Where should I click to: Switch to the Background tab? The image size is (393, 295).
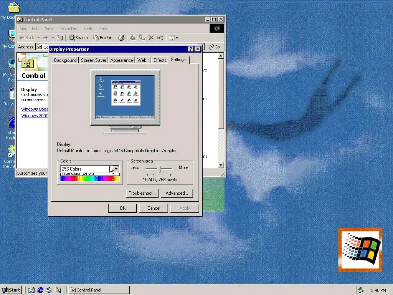click(x=65, y=60)
